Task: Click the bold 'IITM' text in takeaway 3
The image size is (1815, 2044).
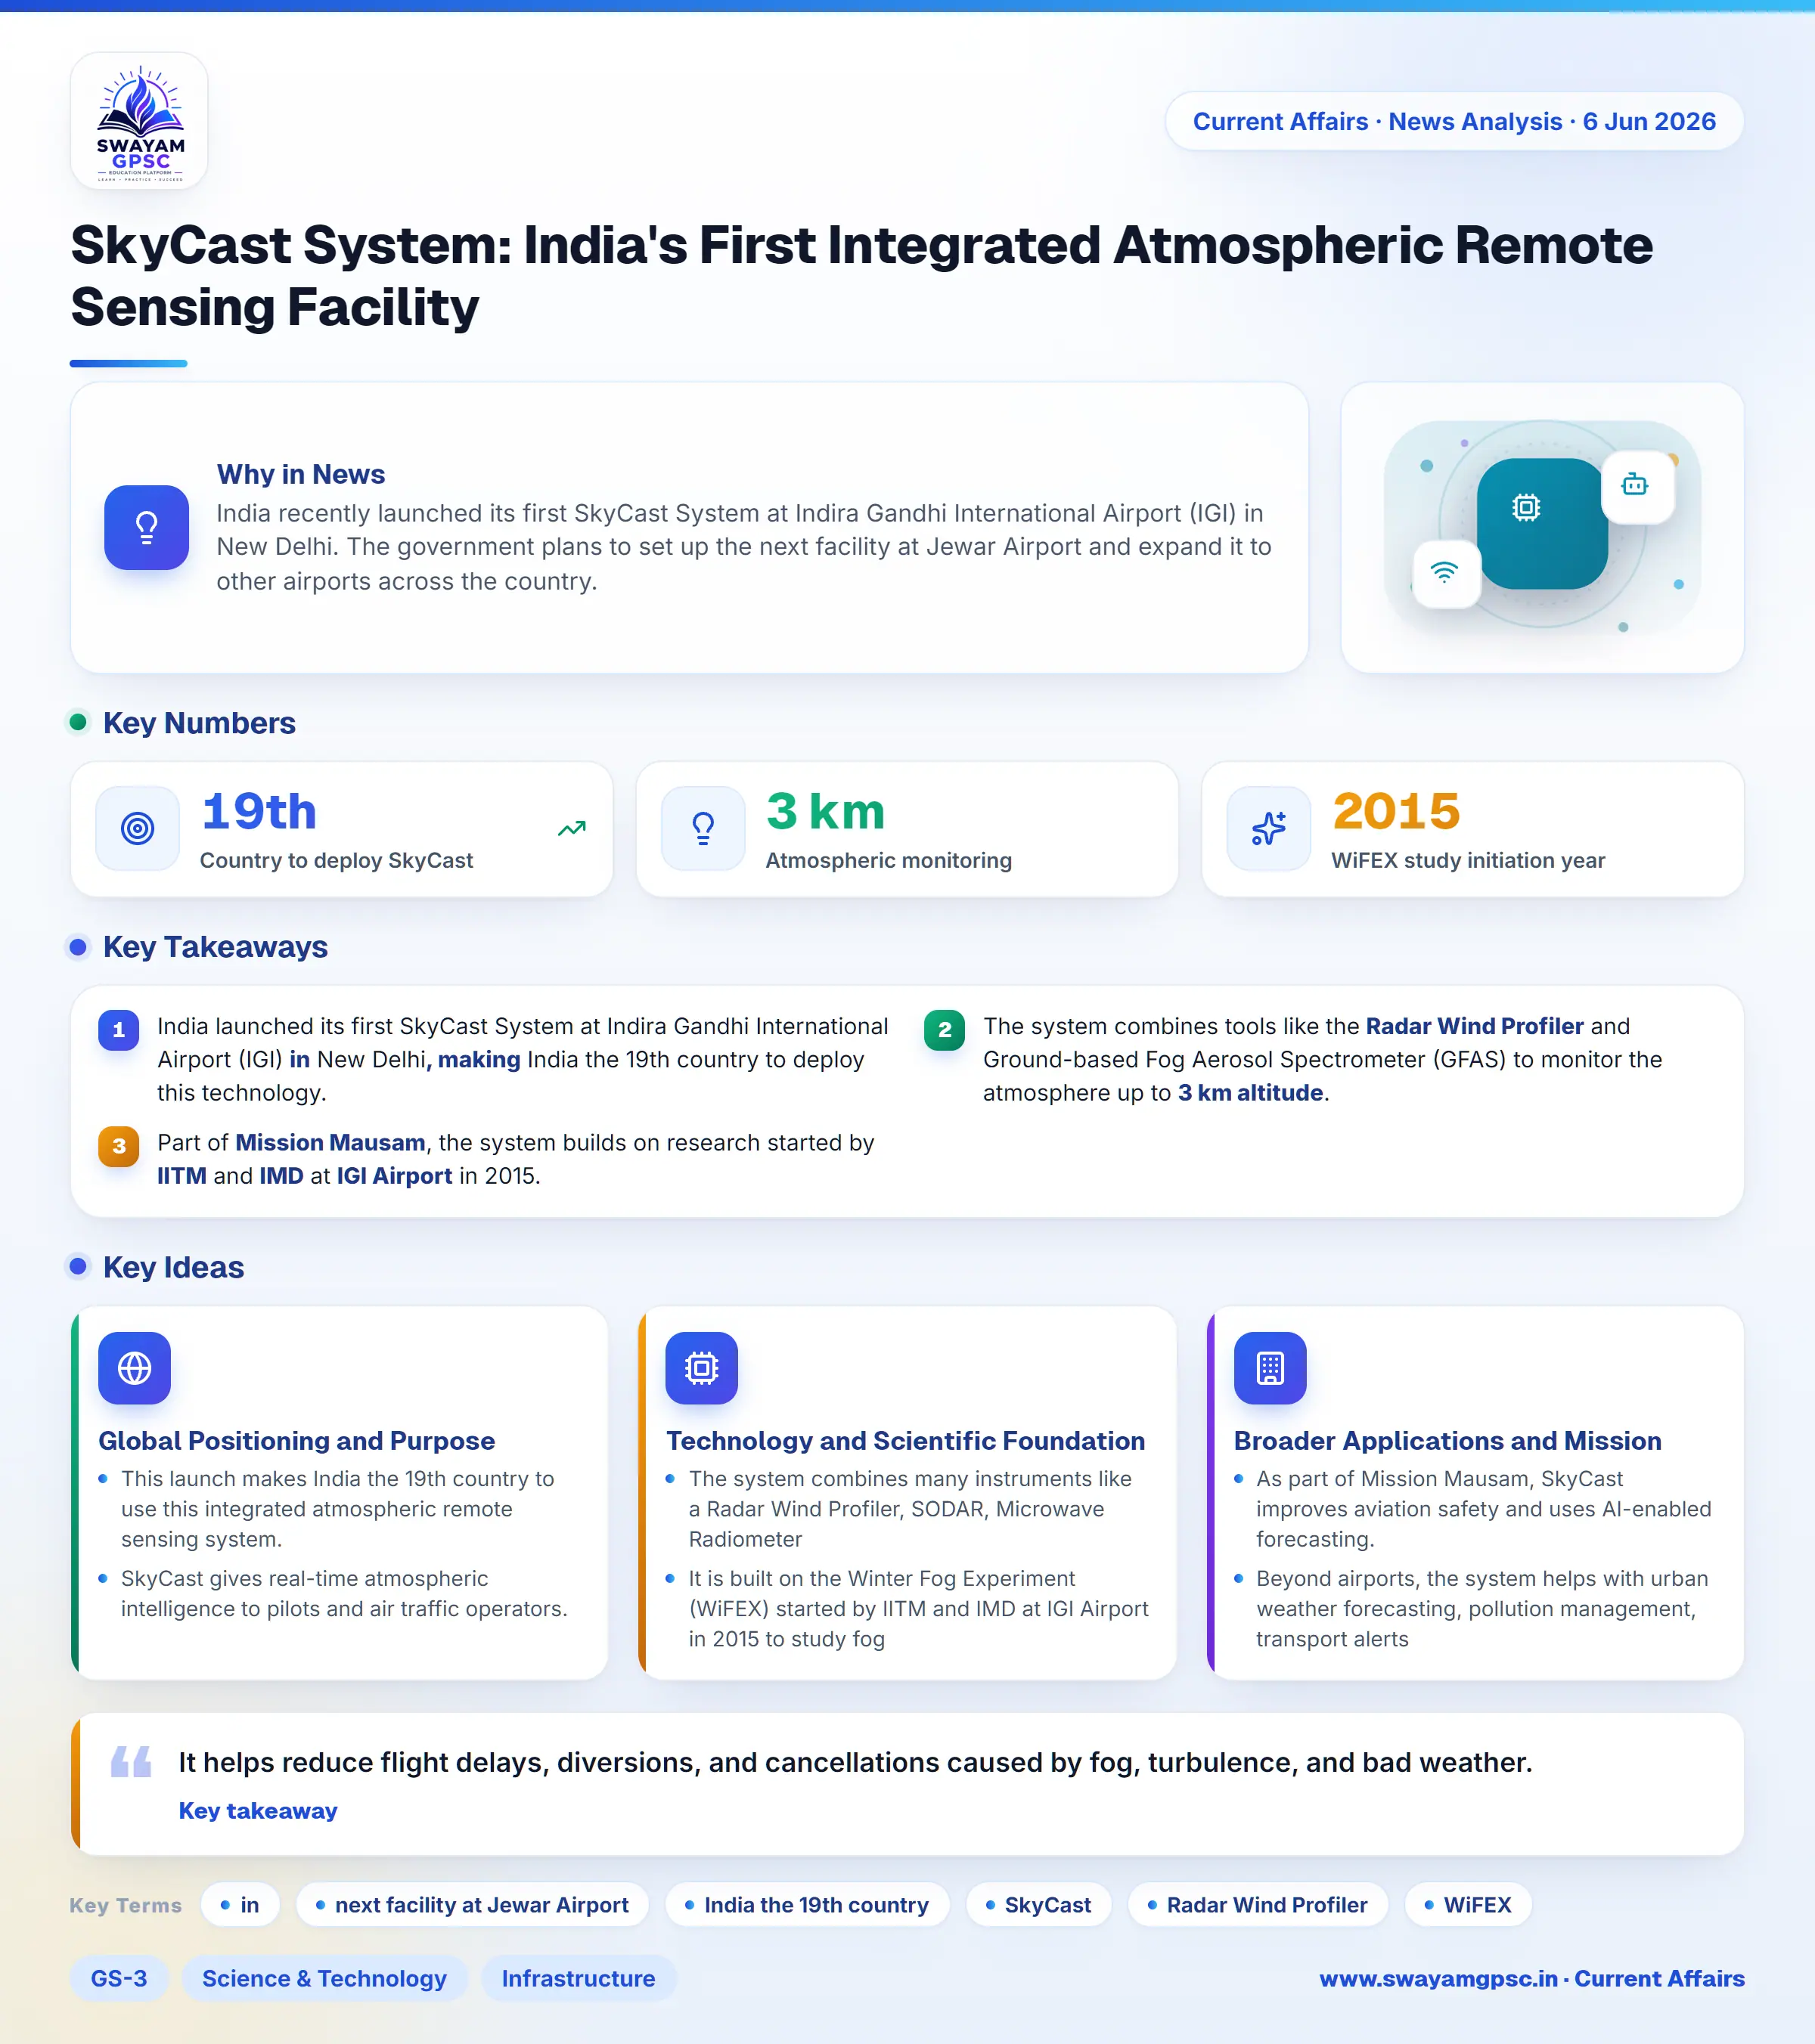Action: click(182, 1176)
